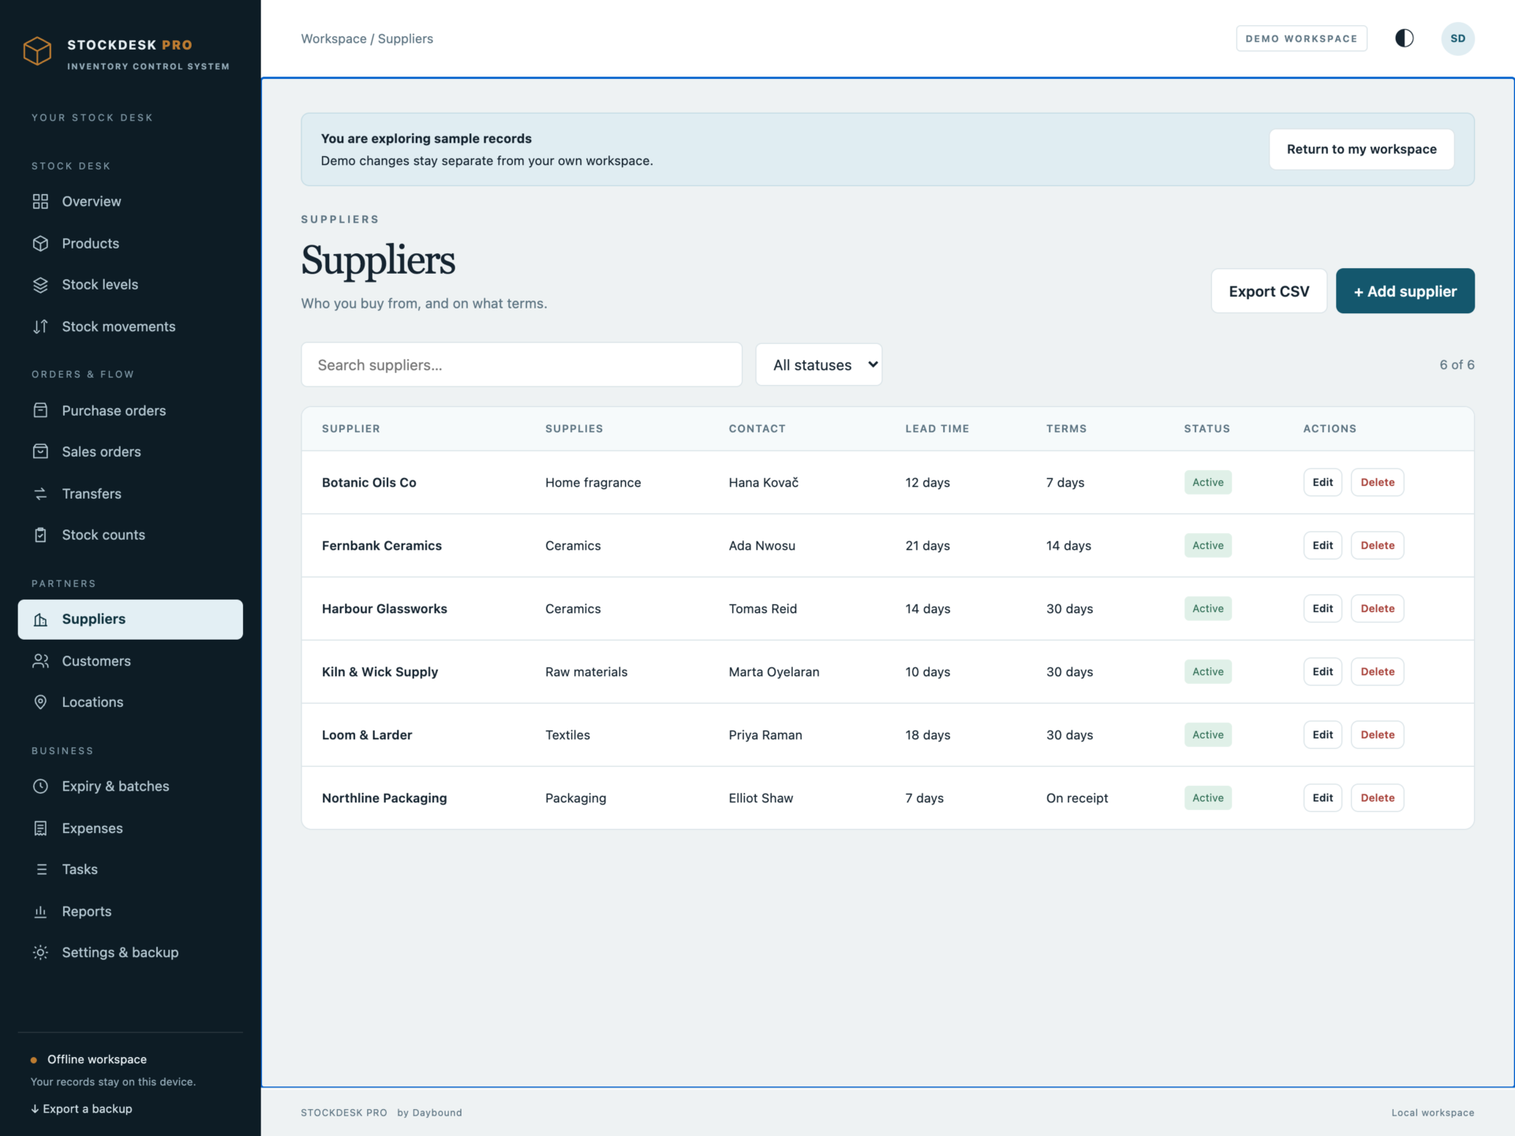Export the suppliers list as CSV

pos(1269,291)
